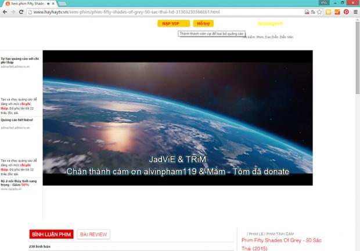Click the Pinterest extension icon
Image resolution: width=360 pixels, height=251 pixels.
tap(346, 12)
